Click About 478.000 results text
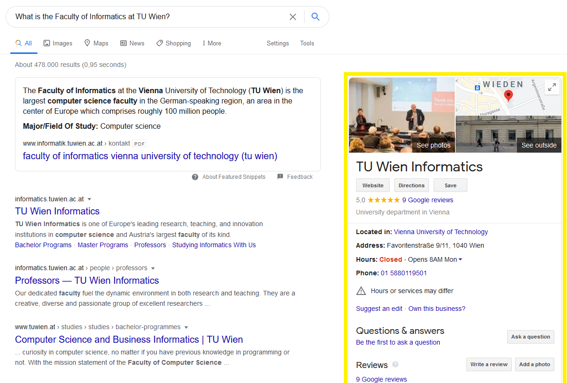 coord(71,65)
